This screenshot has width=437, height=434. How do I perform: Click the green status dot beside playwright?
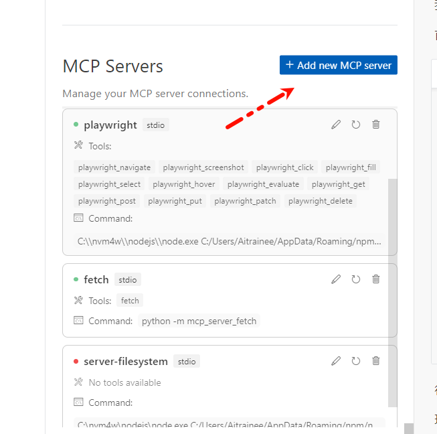[x=76, y=125]
